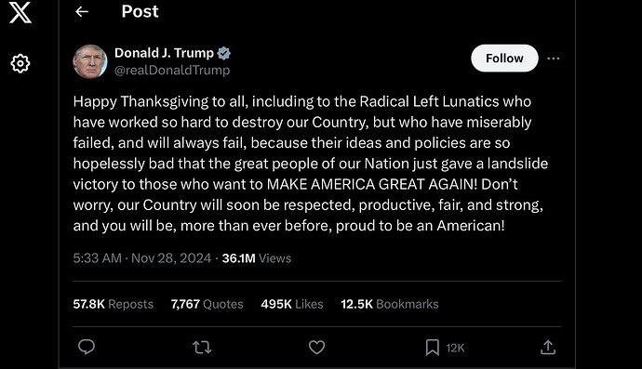Go back using the left arrow
Viewport: 642px width, 369px height.
[82, 11]
